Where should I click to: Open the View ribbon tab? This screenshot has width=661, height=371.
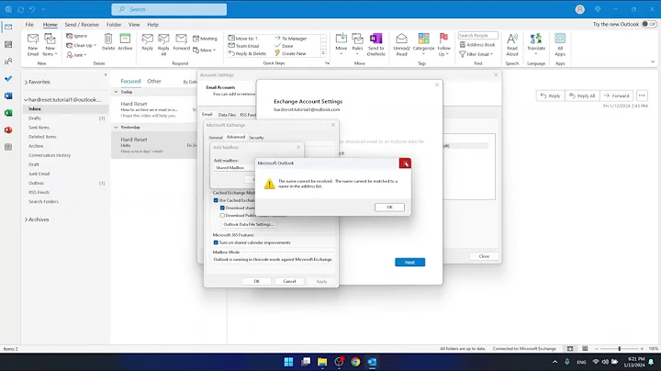[134, 25]
